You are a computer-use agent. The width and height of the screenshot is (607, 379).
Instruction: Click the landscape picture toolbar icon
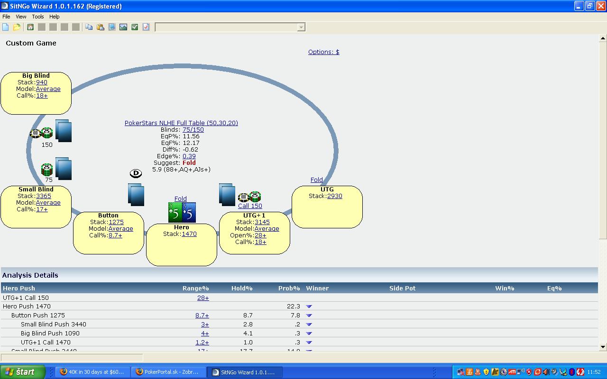pyautogui.click(x=123, y=27)
